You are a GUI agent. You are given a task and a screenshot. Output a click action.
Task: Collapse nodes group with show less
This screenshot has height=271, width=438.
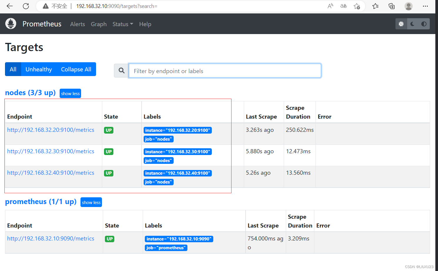[70, 93]
